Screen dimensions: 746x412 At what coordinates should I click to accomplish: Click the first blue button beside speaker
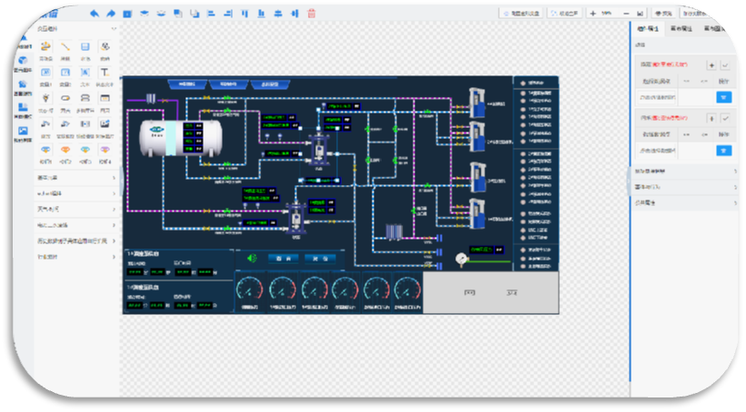282,259
